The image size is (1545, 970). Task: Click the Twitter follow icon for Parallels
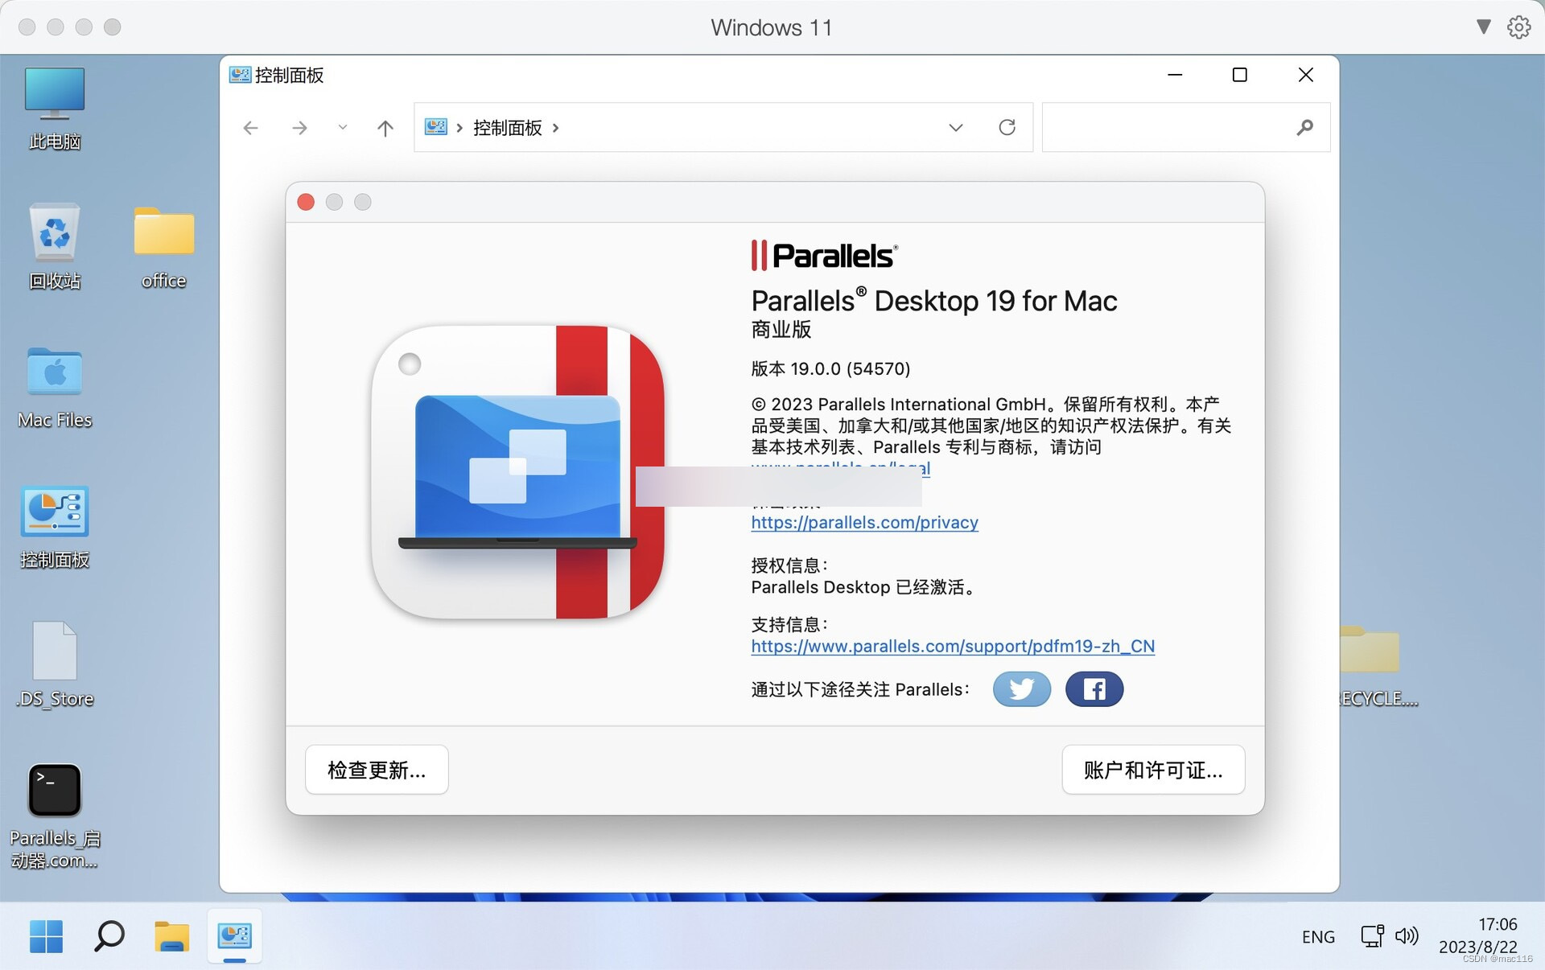point(1022,688)
